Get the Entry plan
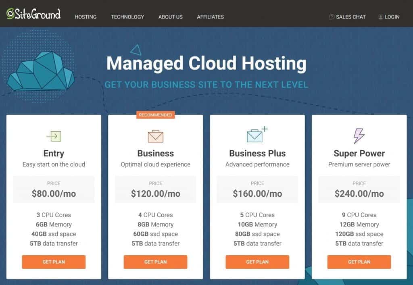 54,262
